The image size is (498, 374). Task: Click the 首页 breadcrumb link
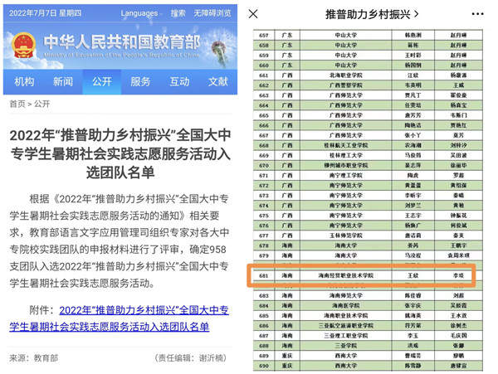[x=17, y=104]
